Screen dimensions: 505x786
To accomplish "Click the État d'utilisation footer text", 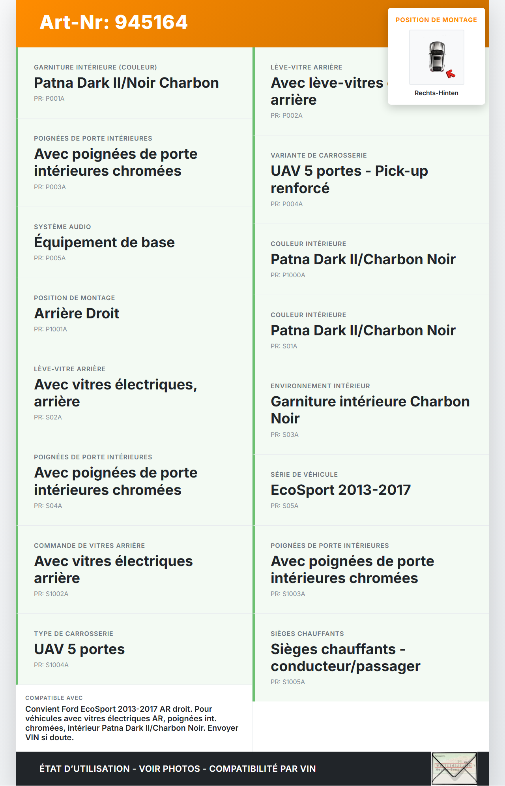I will (178, 769).
